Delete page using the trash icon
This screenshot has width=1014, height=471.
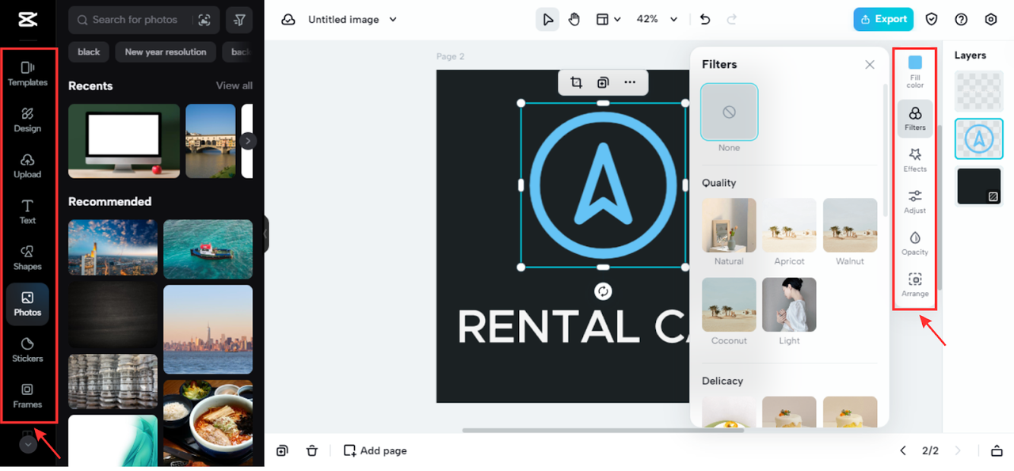[x=312, y=450]
